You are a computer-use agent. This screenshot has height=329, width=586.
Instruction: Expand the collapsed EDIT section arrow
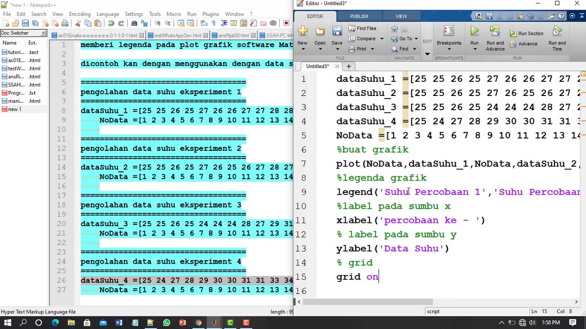[427, 53]
